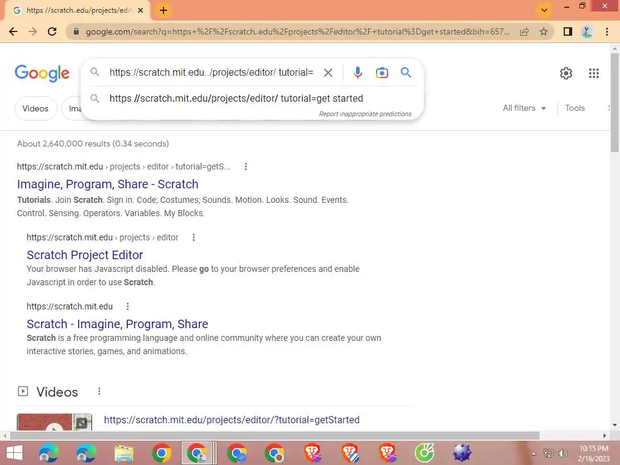Reload the page with the refresh icon
This screenshot has height=465, width=620.
52,31
